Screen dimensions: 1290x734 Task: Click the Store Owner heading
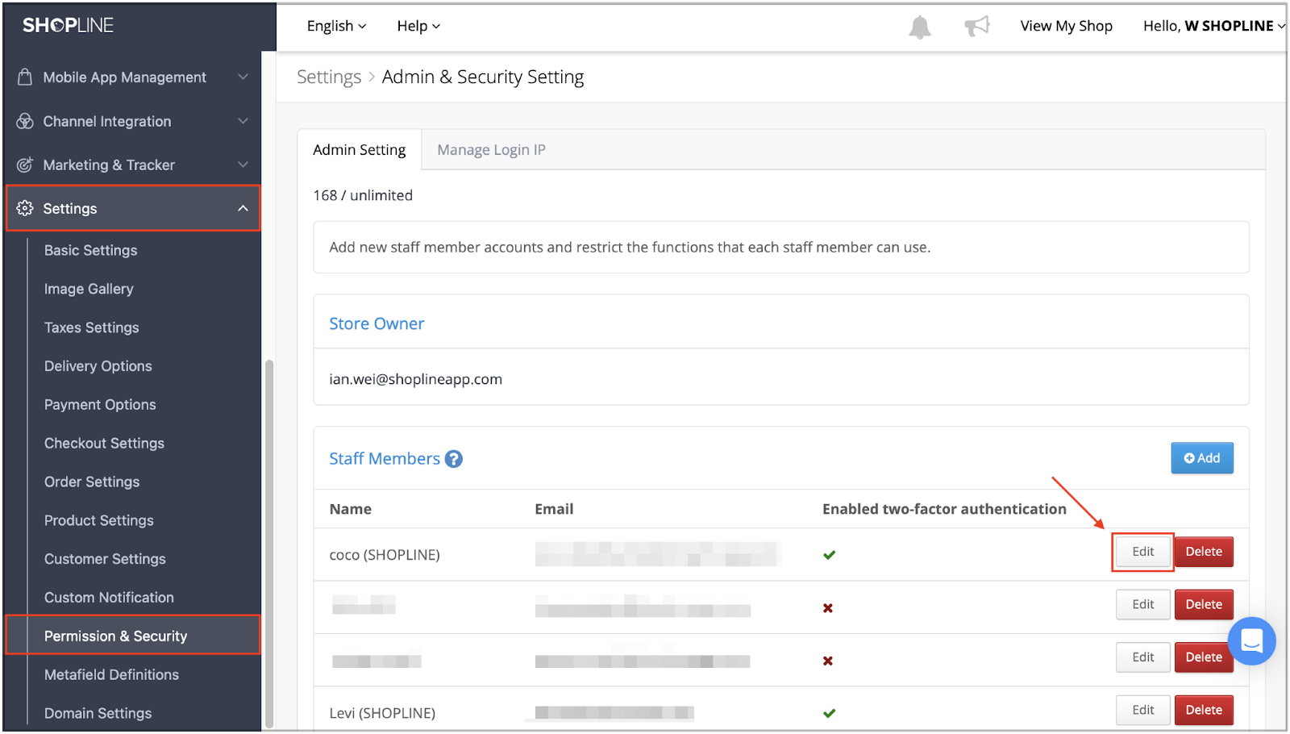tap(377, 323)
